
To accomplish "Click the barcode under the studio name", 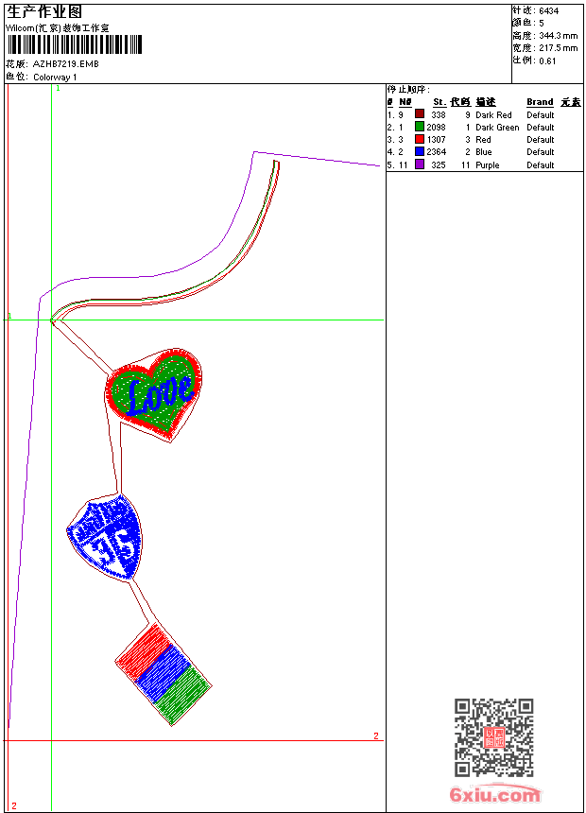I will 74,44.
